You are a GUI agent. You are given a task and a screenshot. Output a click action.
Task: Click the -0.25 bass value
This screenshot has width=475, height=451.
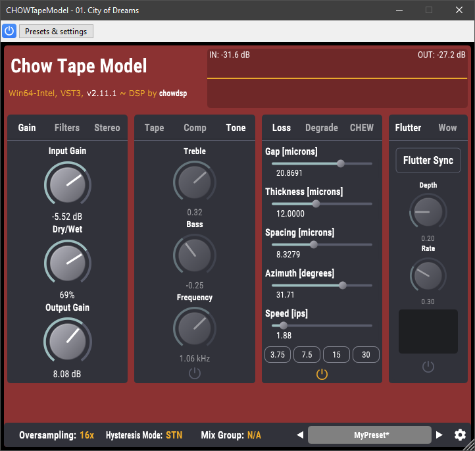tap(195, 285)
